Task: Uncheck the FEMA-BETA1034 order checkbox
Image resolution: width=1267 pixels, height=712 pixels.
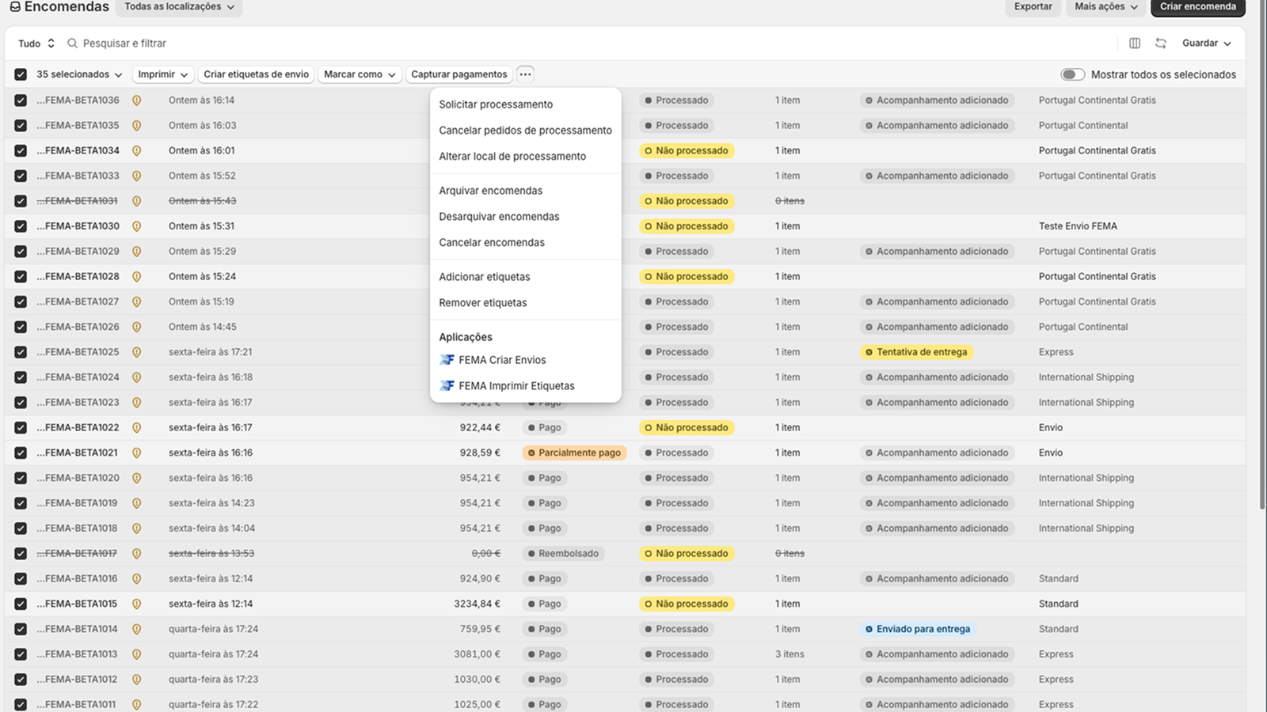Action: coord(21,150)
